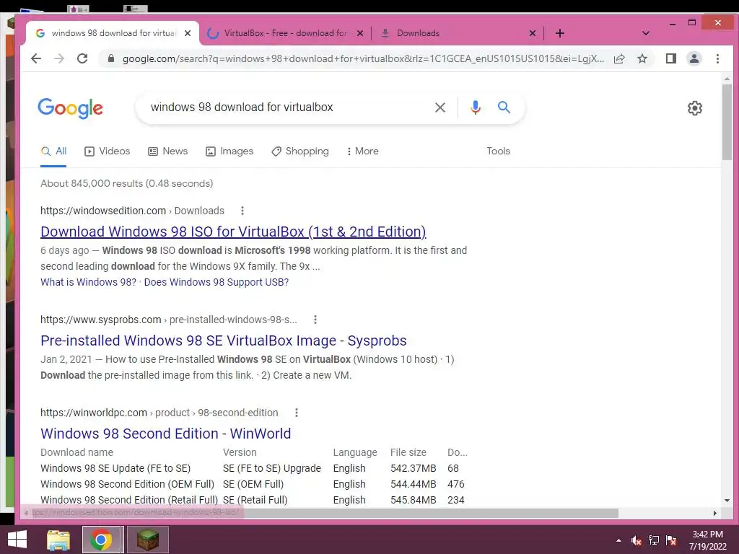Open Google quick settings gear
This screenshot has width=739, height=554.
point(694,108)
